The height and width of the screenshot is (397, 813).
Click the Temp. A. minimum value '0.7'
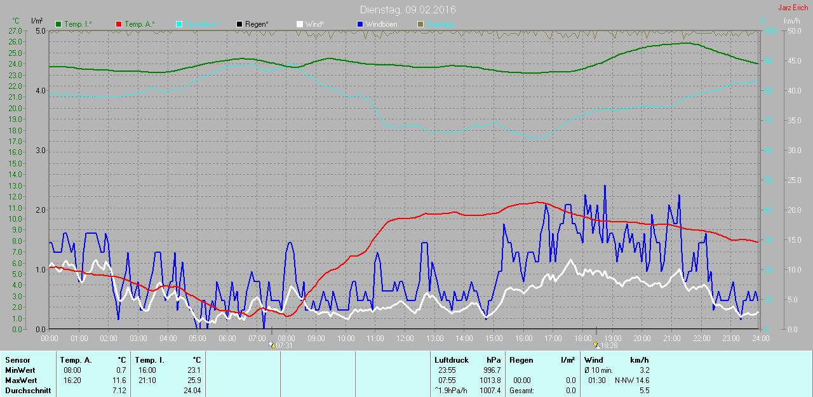pyautogui.click(x=121, y=370)
